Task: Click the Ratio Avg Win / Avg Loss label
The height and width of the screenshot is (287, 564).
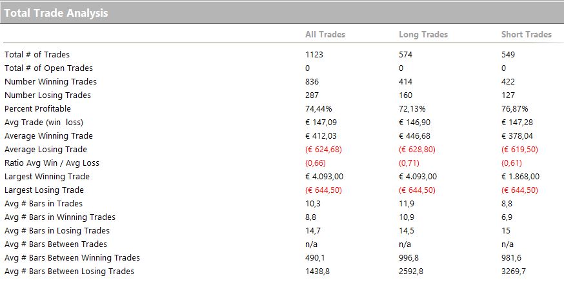Action: coord(52,163)
